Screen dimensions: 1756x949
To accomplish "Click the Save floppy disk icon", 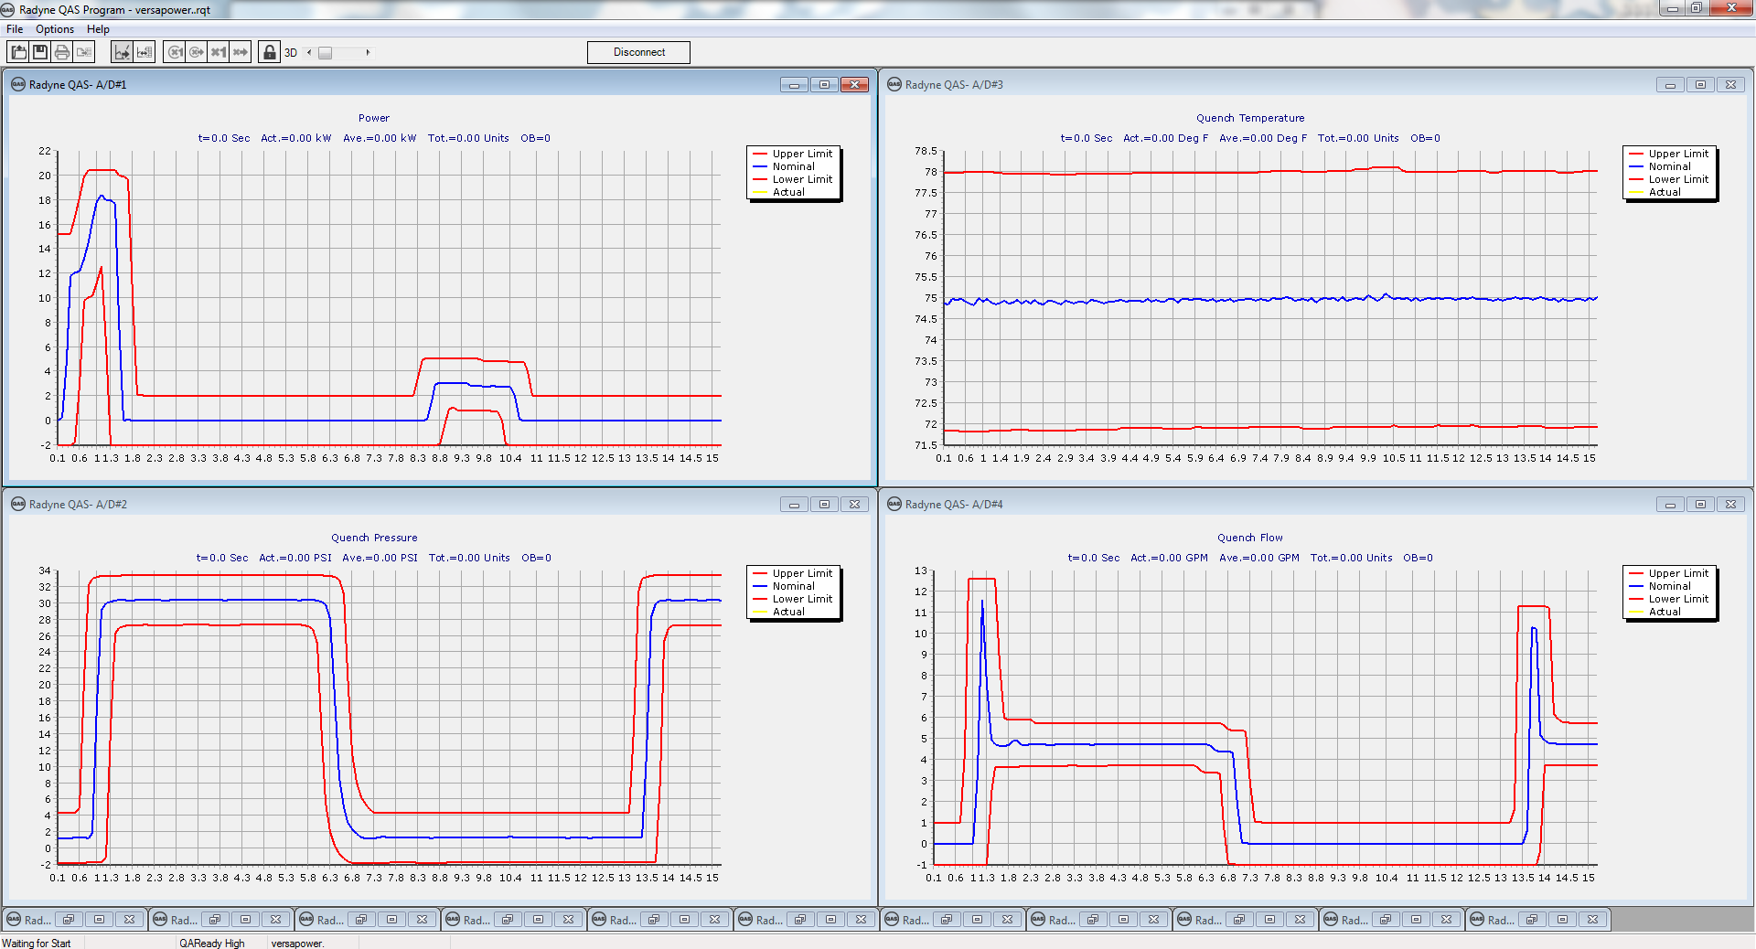I will [40, 52].
